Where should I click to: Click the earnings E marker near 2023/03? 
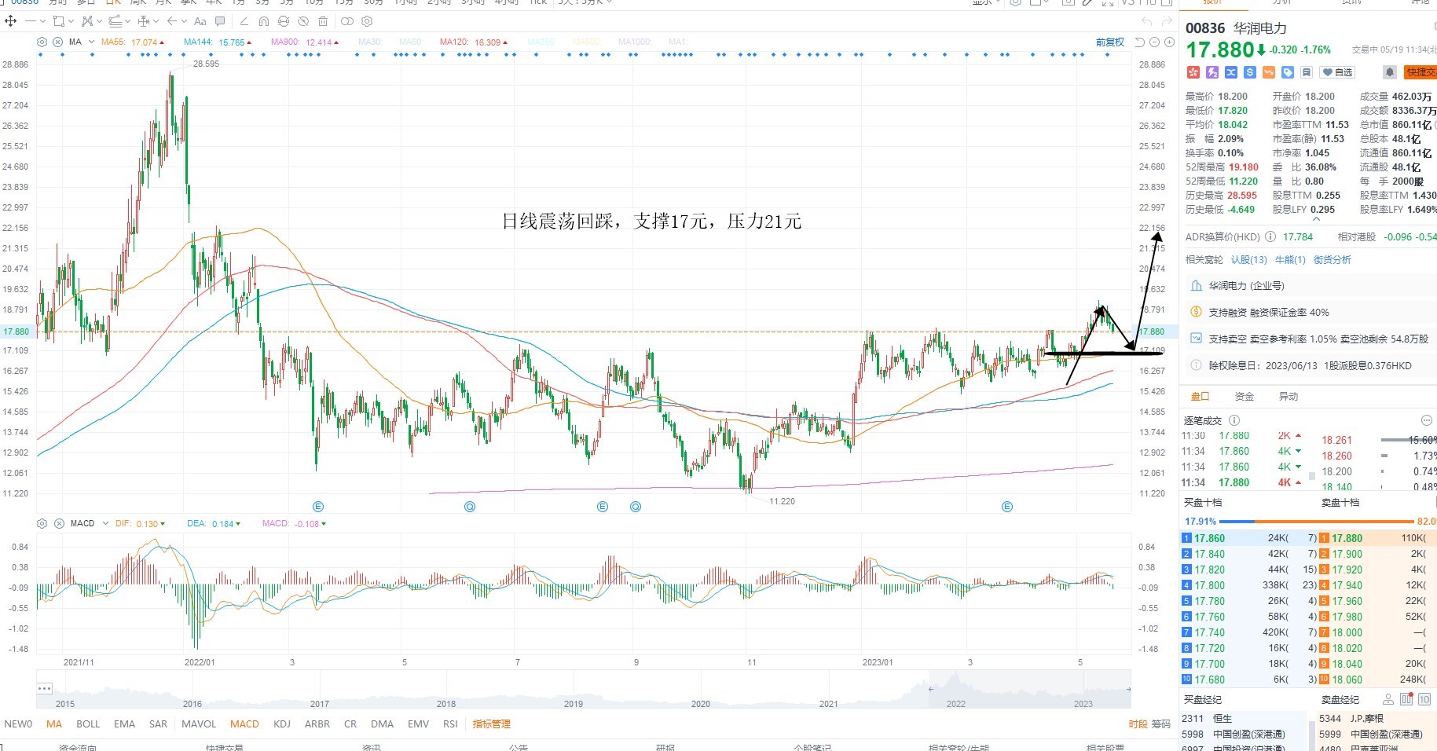[x=1007, y=507]
